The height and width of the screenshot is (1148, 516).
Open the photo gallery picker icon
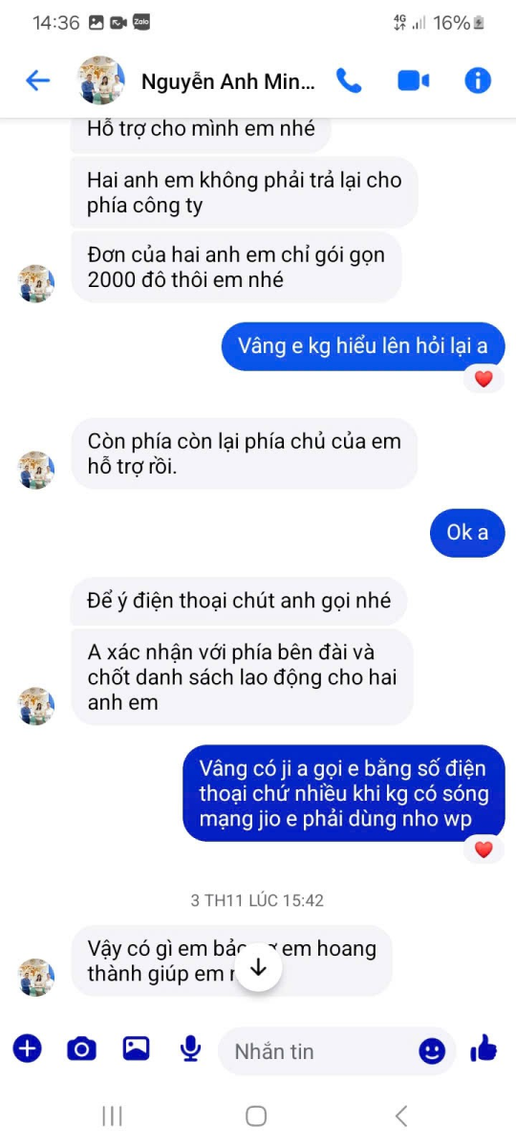(136, 1049)
